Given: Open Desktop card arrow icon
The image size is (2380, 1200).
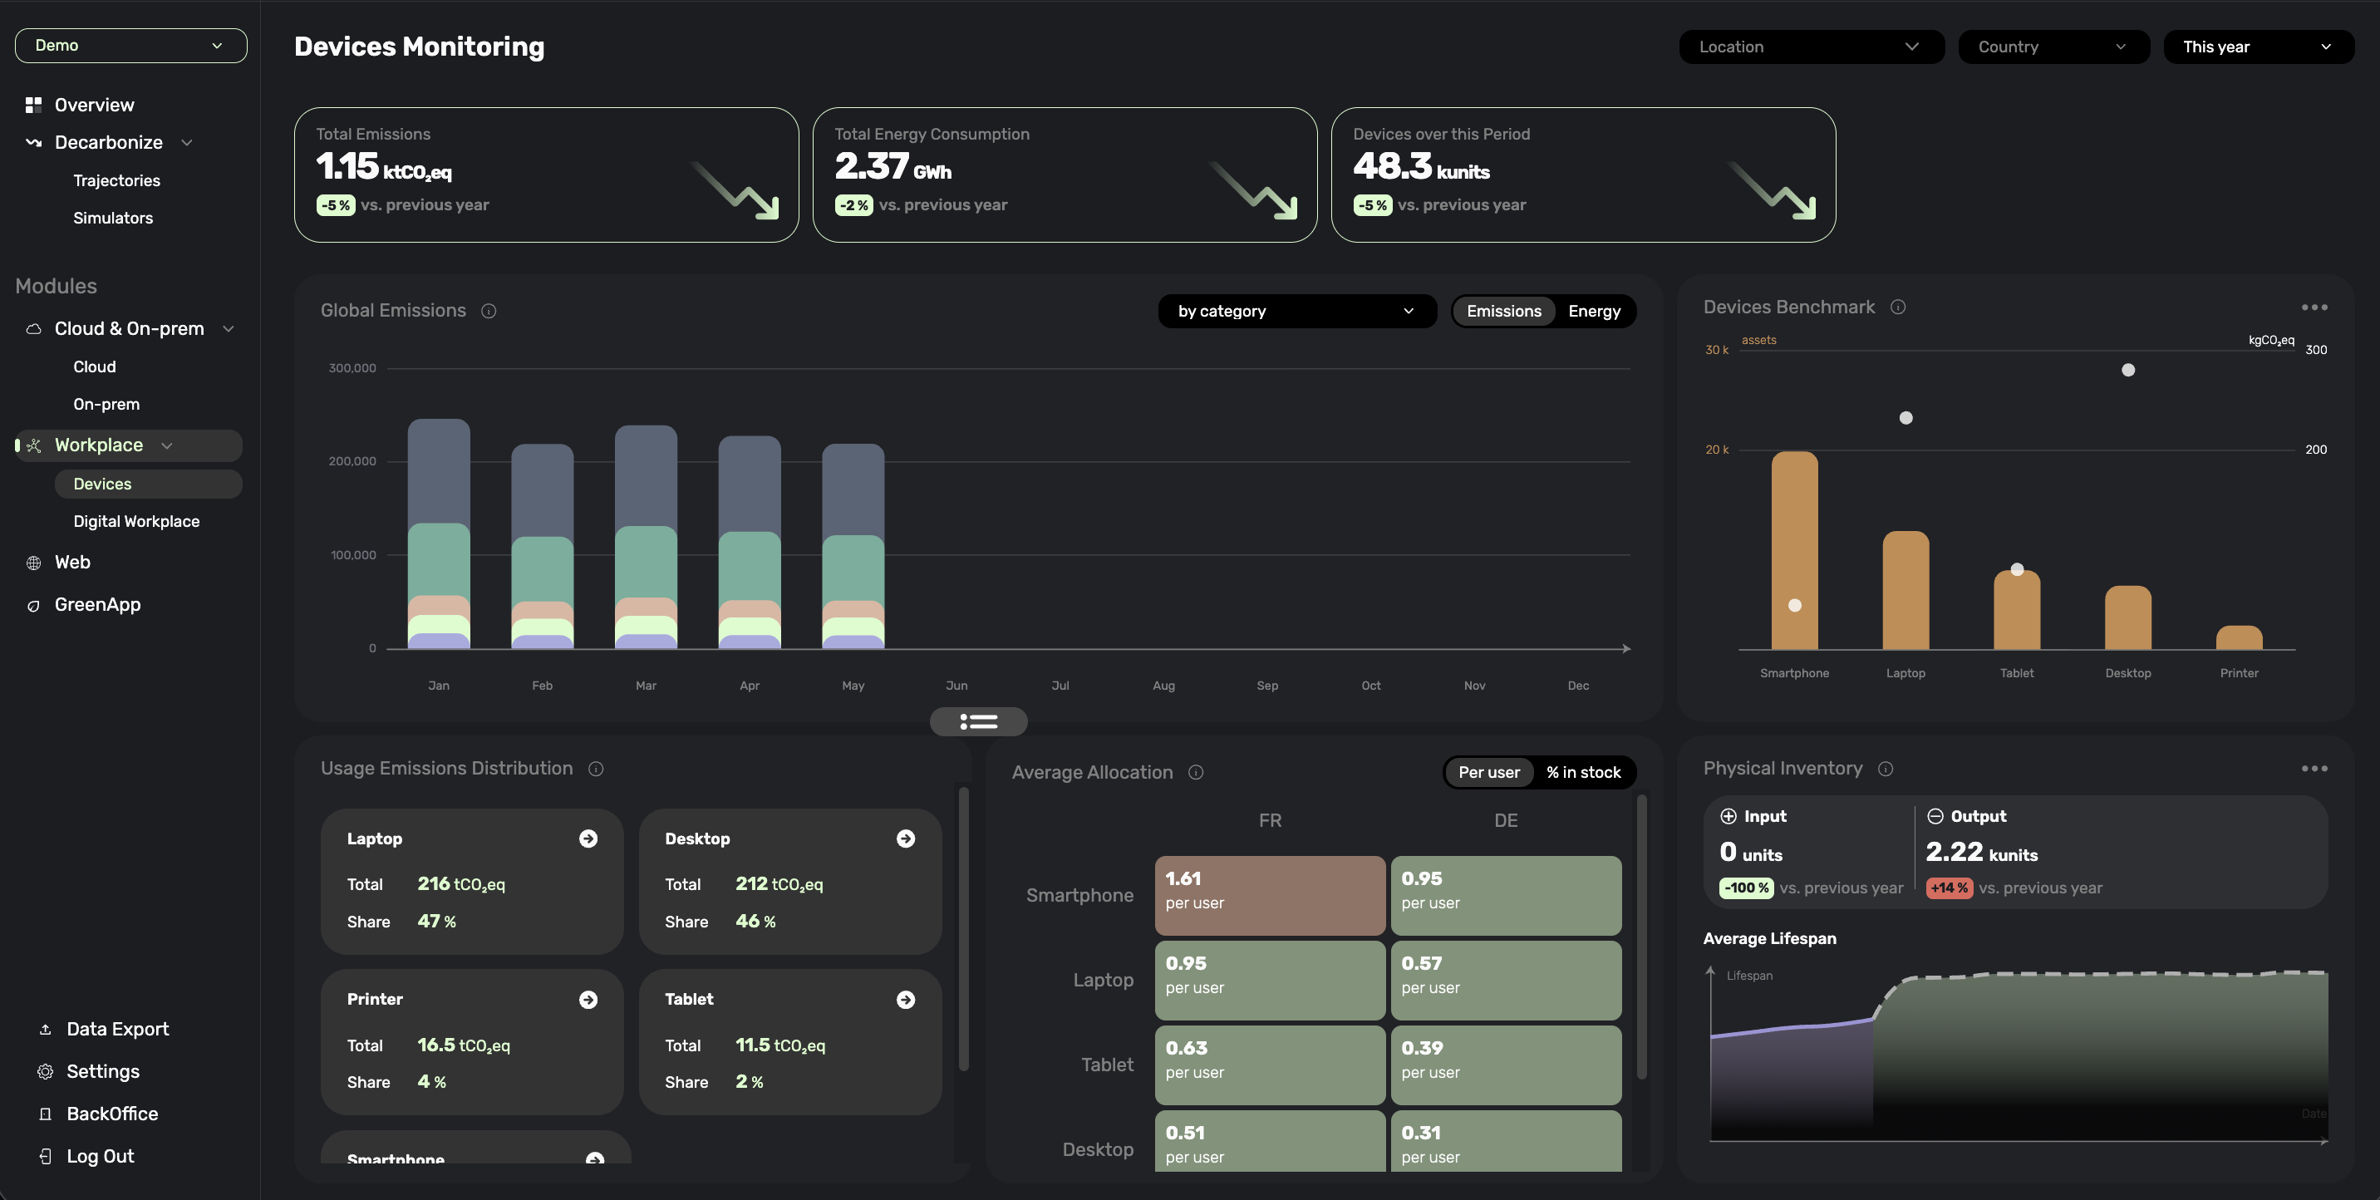Looking at the screenshot, I should (907, 839).
